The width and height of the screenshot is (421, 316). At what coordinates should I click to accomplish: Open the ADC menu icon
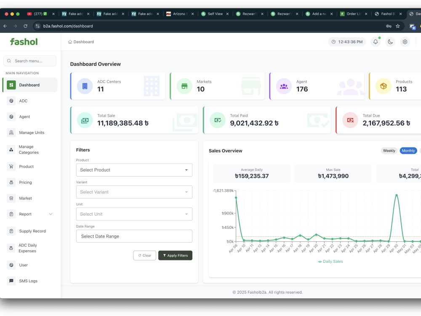click(x=11, y=101)
